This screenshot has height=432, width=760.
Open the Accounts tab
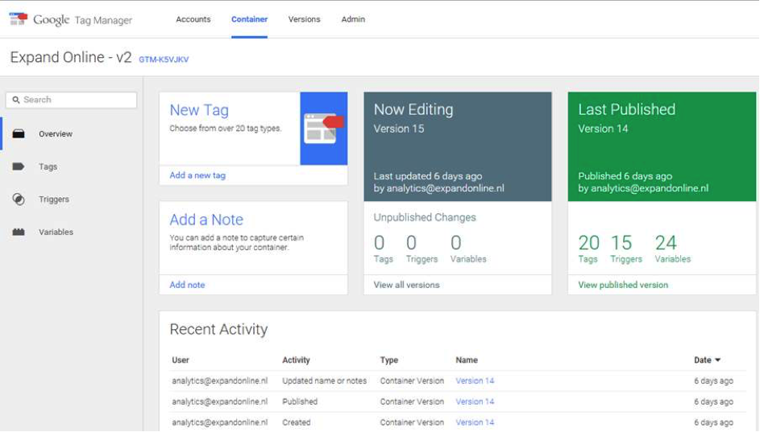193,19
